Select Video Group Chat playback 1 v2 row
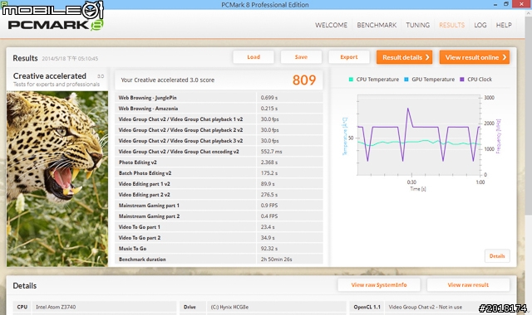 [x=219, y=119]
